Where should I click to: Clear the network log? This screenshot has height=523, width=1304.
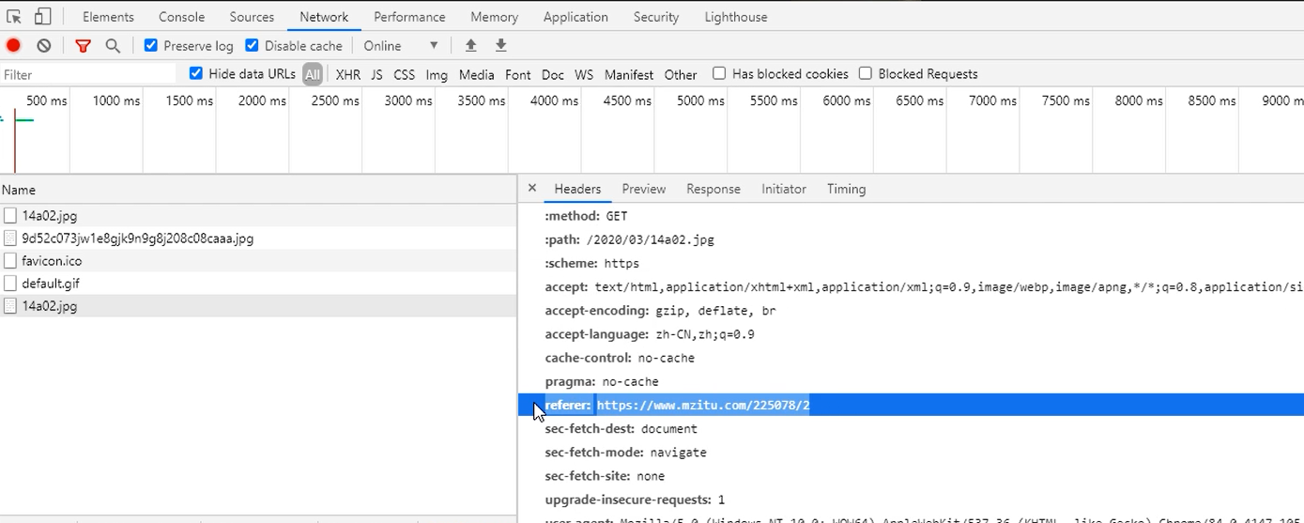point(44,46)
